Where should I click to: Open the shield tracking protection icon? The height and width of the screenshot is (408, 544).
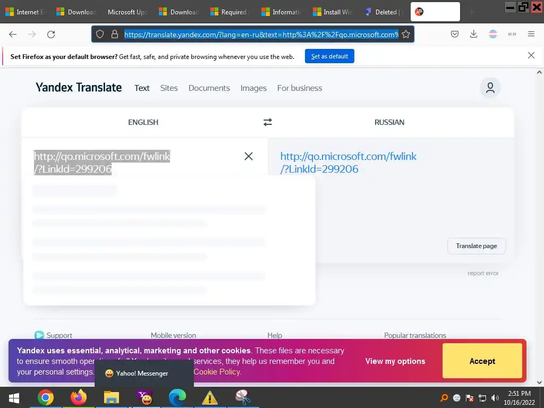[x=100, y=35]
